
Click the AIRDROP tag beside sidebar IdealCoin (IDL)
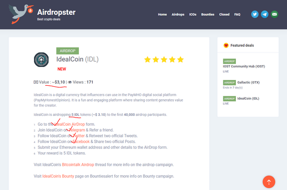pyautogui.click(x=229, y=99)
